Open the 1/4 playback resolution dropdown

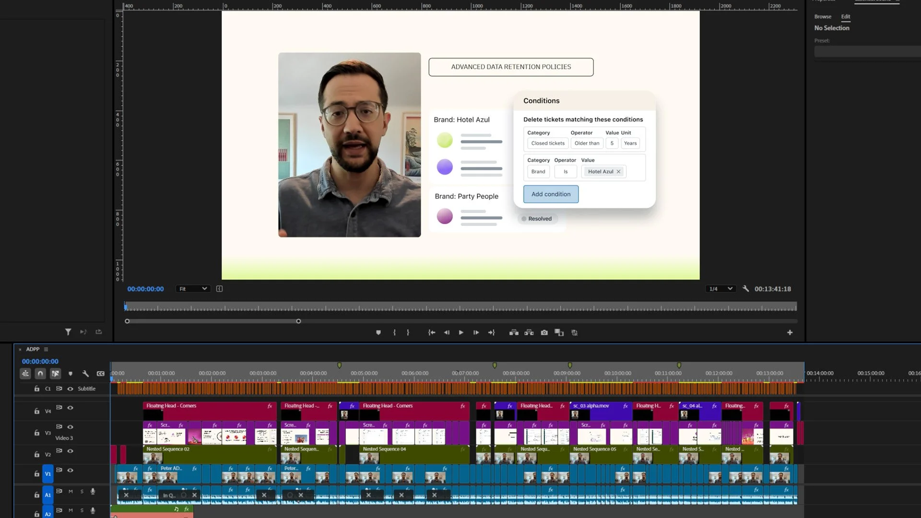(720, 289)
